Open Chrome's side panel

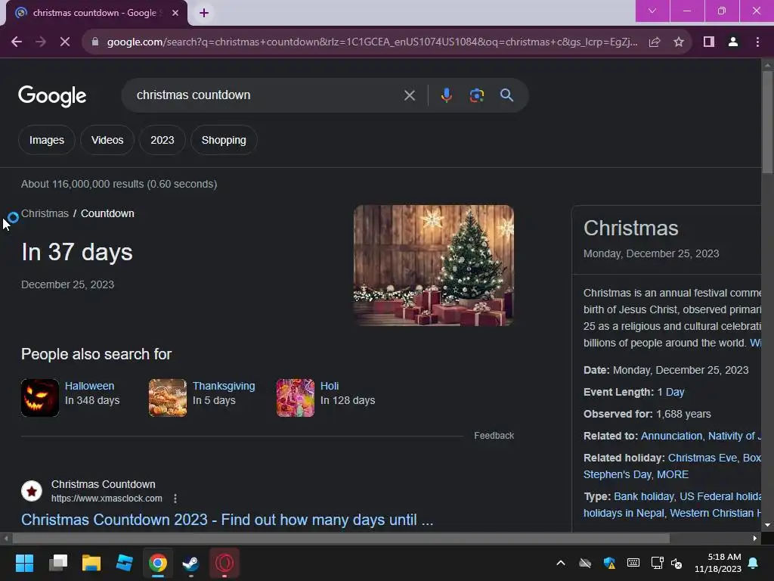click(x=709, y=42)
